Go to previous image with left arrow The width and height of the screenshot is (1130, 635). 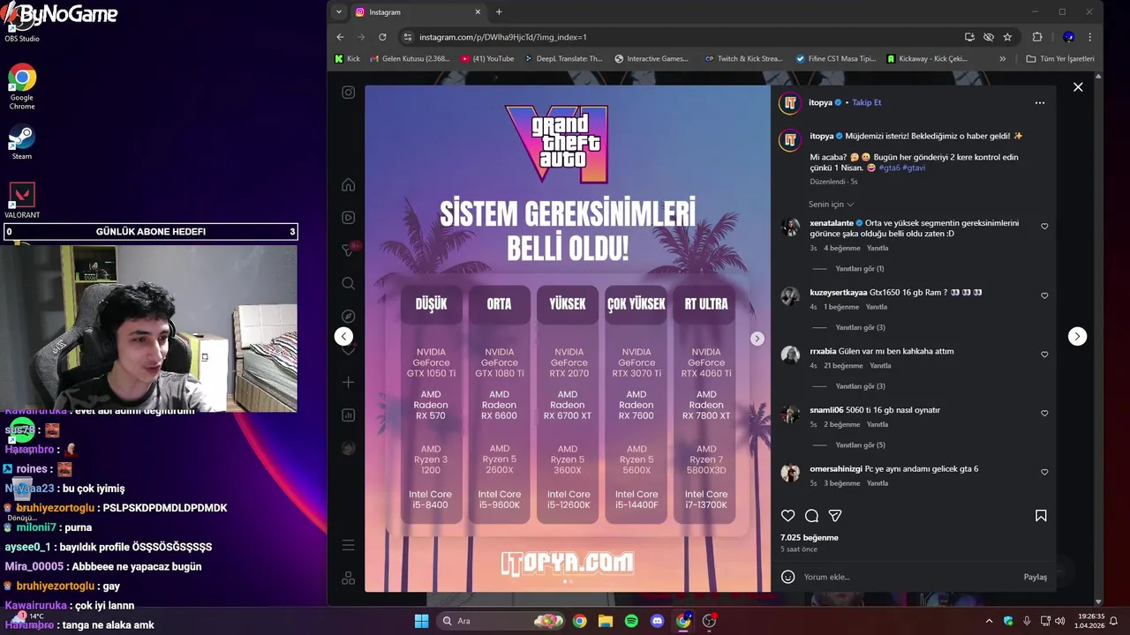344,336
